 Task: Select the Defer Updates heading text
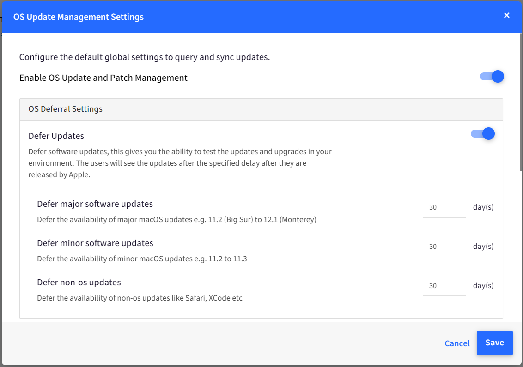click(x=56, y=136)
